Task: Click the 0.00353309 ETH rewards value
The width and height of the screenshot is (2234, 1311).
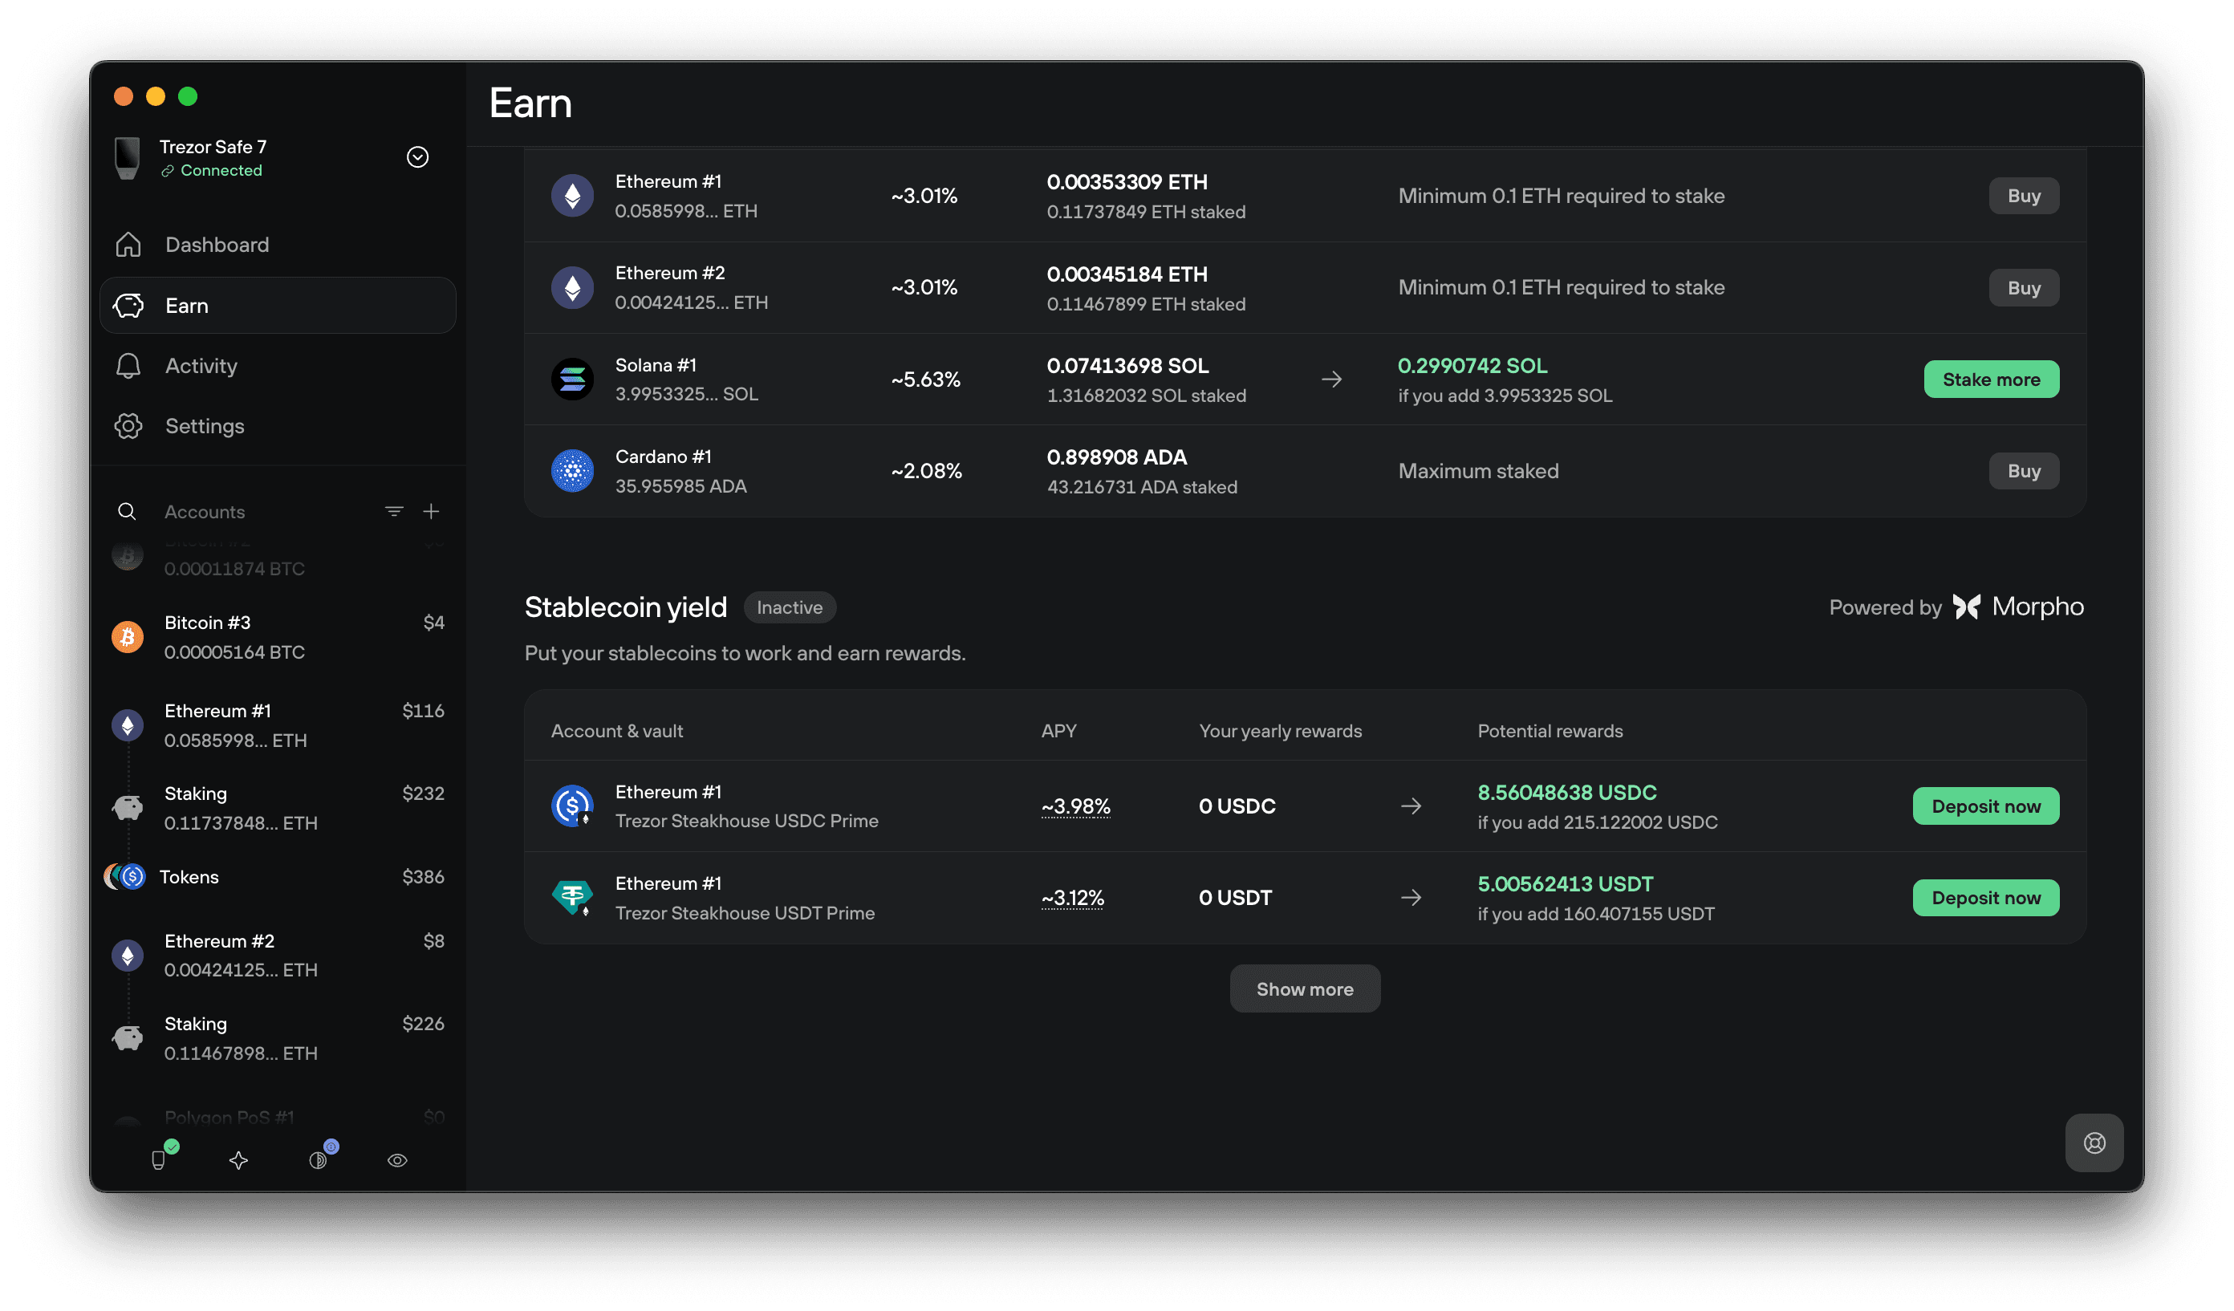Action: pyautogui.click(x=1127, y=181)
